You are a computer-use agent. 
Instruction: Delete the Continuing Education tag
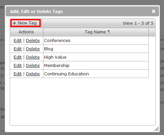(x=33, y=74)
